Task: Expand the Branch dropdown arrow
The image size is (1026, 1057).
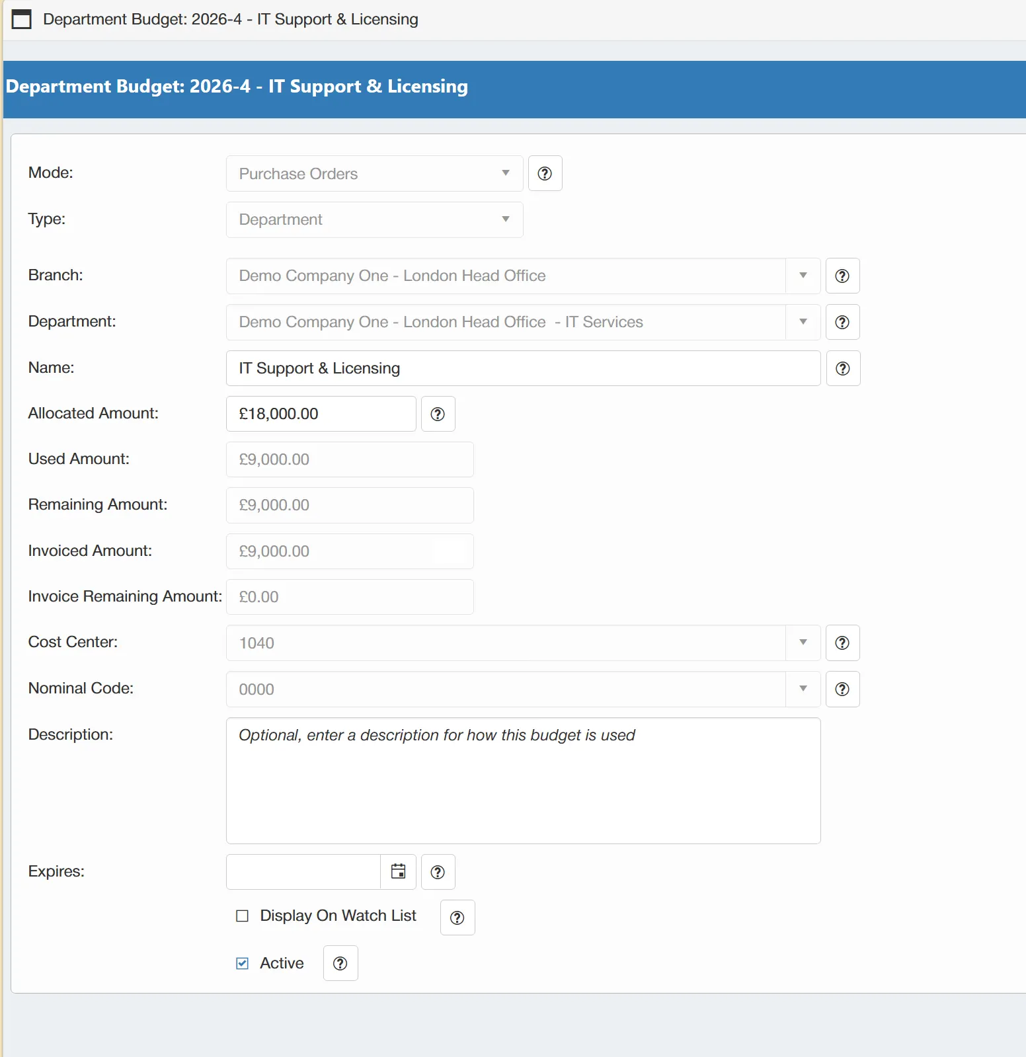Action: click(x=803, y=276)
